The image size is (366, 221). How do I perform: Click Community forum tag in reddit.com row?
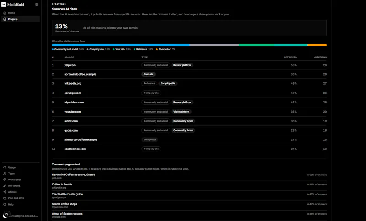click(183, 121)
